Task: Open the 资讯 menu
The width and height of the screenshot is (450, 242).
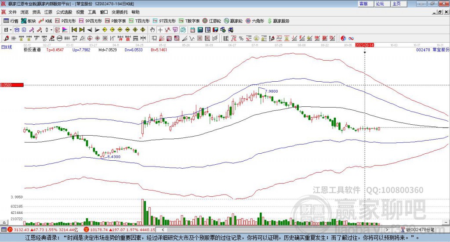Action: pos(36,12)
